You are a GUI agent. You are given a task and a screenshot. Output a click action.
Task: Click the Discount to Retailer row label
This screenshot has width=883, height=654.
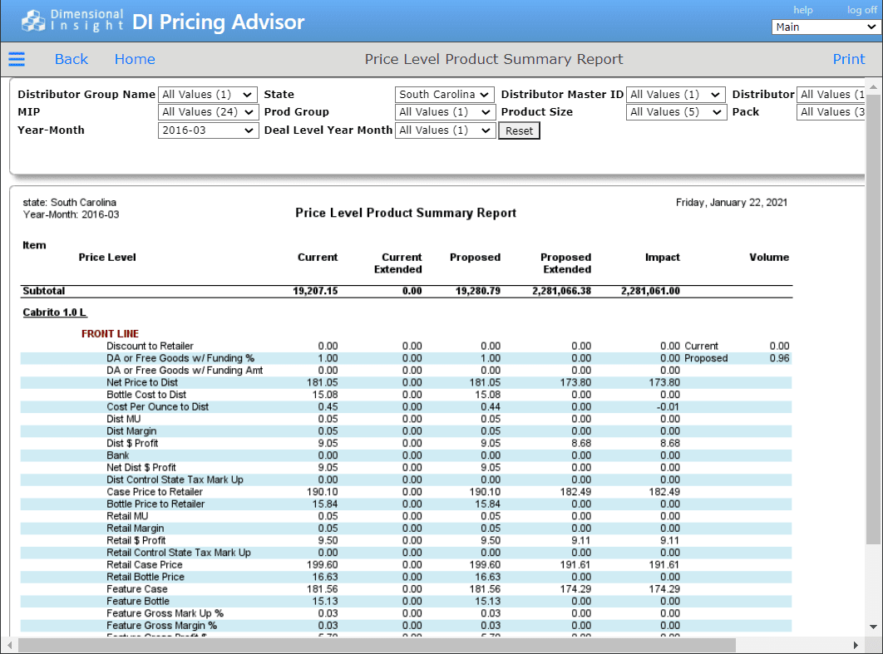[x=150, y=347]
